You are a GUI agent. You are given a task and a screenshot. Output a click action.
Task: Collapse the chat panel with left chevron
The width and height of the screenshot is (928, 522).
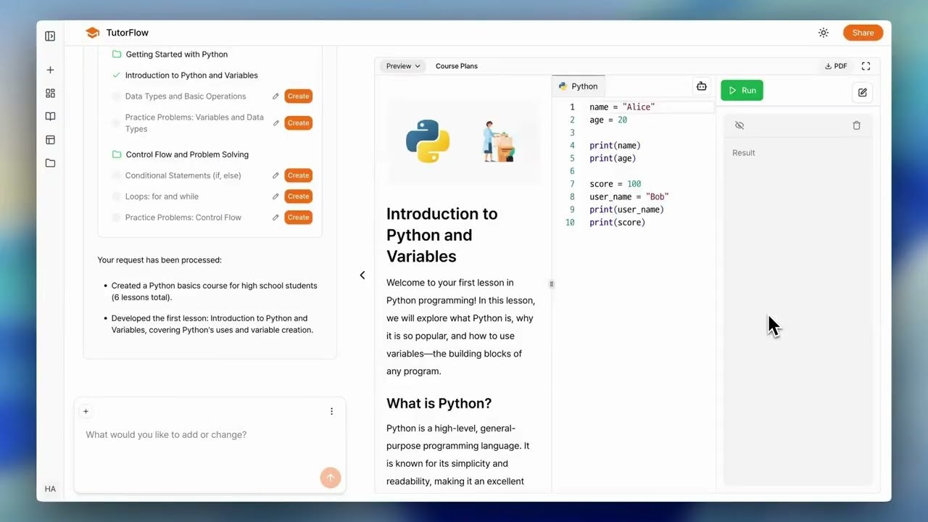click(x=362, y=275)
